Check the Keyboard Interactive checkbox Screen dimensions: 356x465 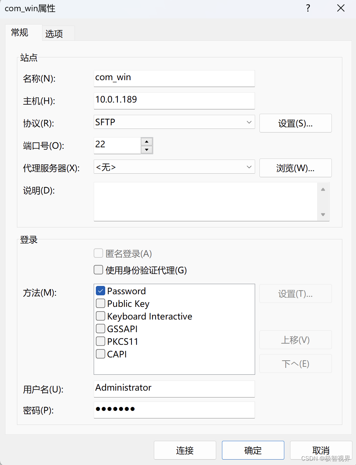click(x=101, y=316)
